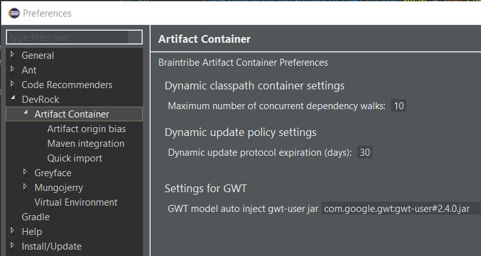
Task: Expand the Ant preferences node
Action: pyautogui.click(x=12, y=70)
